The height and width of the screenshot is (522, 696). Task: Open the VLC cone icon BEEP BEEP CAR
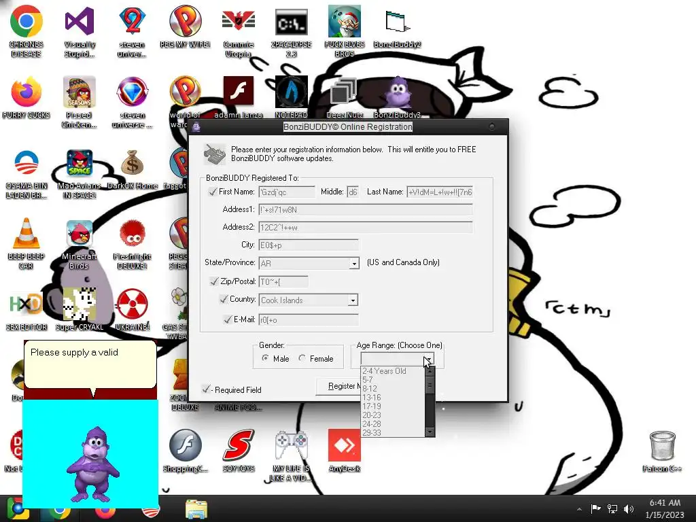click(x=27, y=234)
